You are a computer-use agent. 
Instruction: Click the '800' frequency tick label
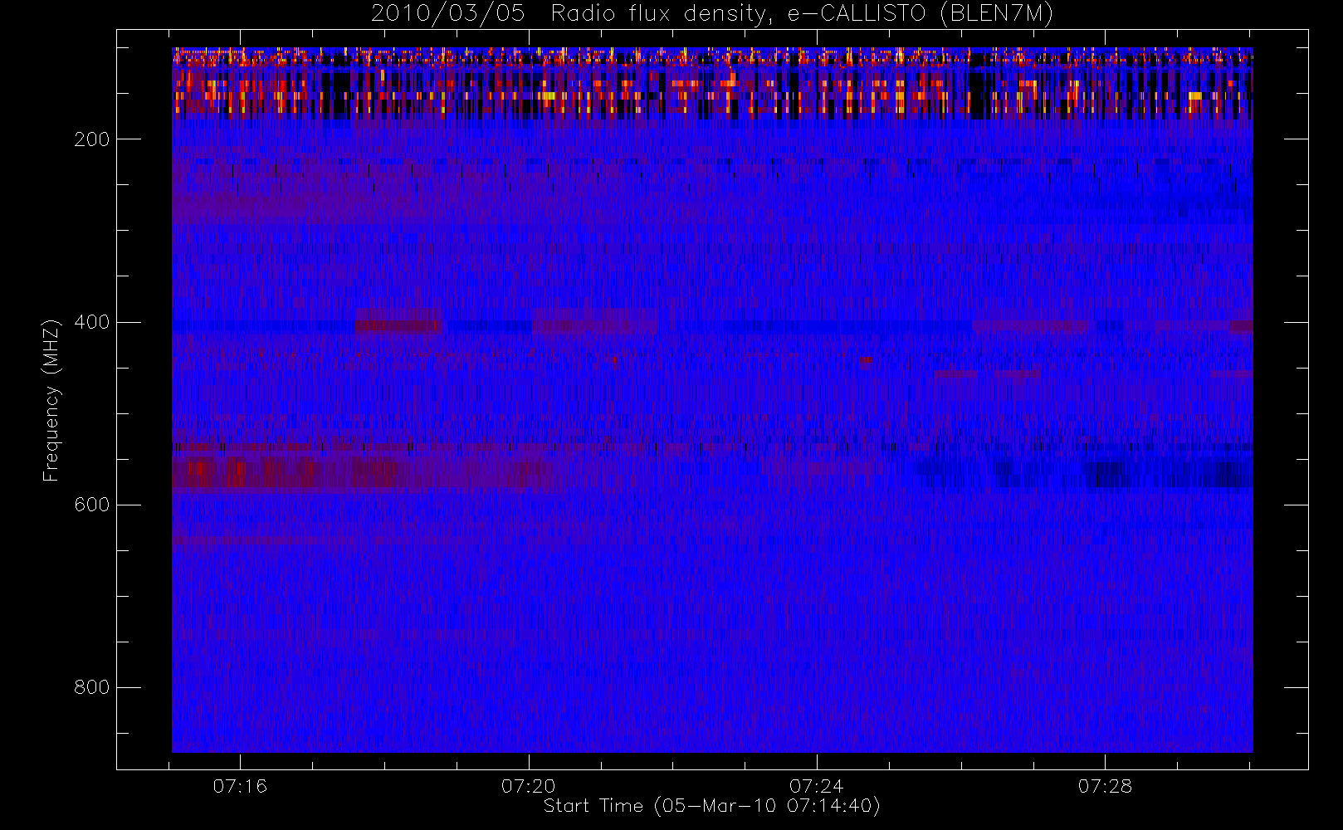tap(92, 687)
